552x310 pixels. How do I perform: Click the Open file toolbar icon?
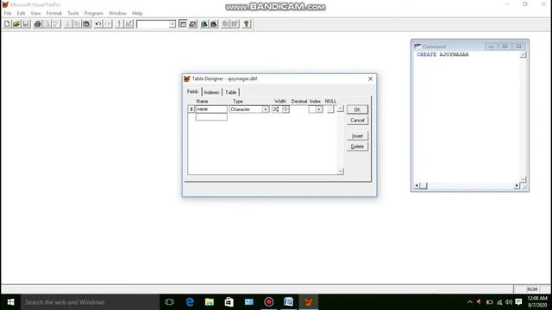16,24
